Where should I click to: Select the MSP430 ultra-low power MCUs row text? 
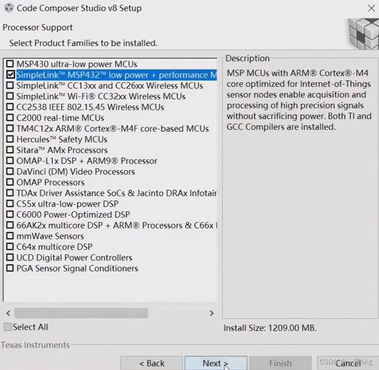pyautogui.click(x=77, y=64)
